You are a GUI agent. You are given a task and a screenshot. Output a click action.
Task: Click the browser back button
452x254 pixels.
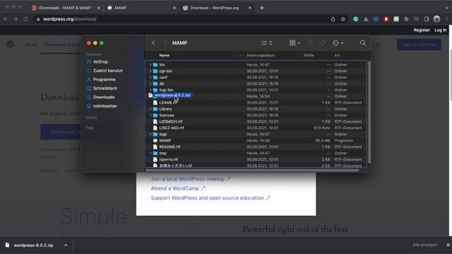click(x=6, y=19)
